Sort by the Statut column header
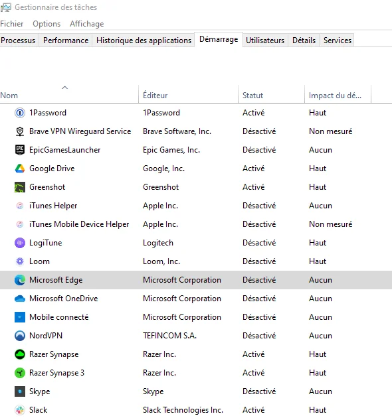 [271, 94]
